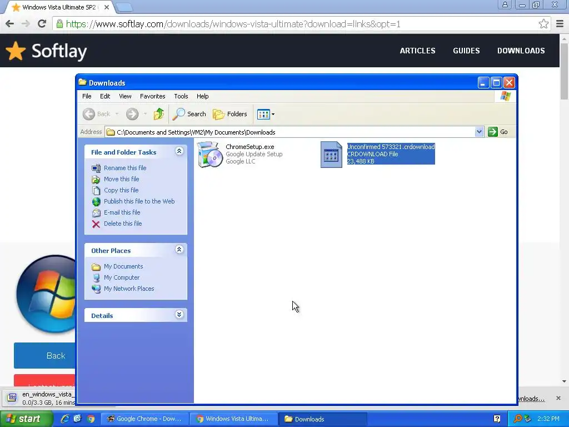Click Rename this file
The image size is (569, 427).
[x=125, y=168]
